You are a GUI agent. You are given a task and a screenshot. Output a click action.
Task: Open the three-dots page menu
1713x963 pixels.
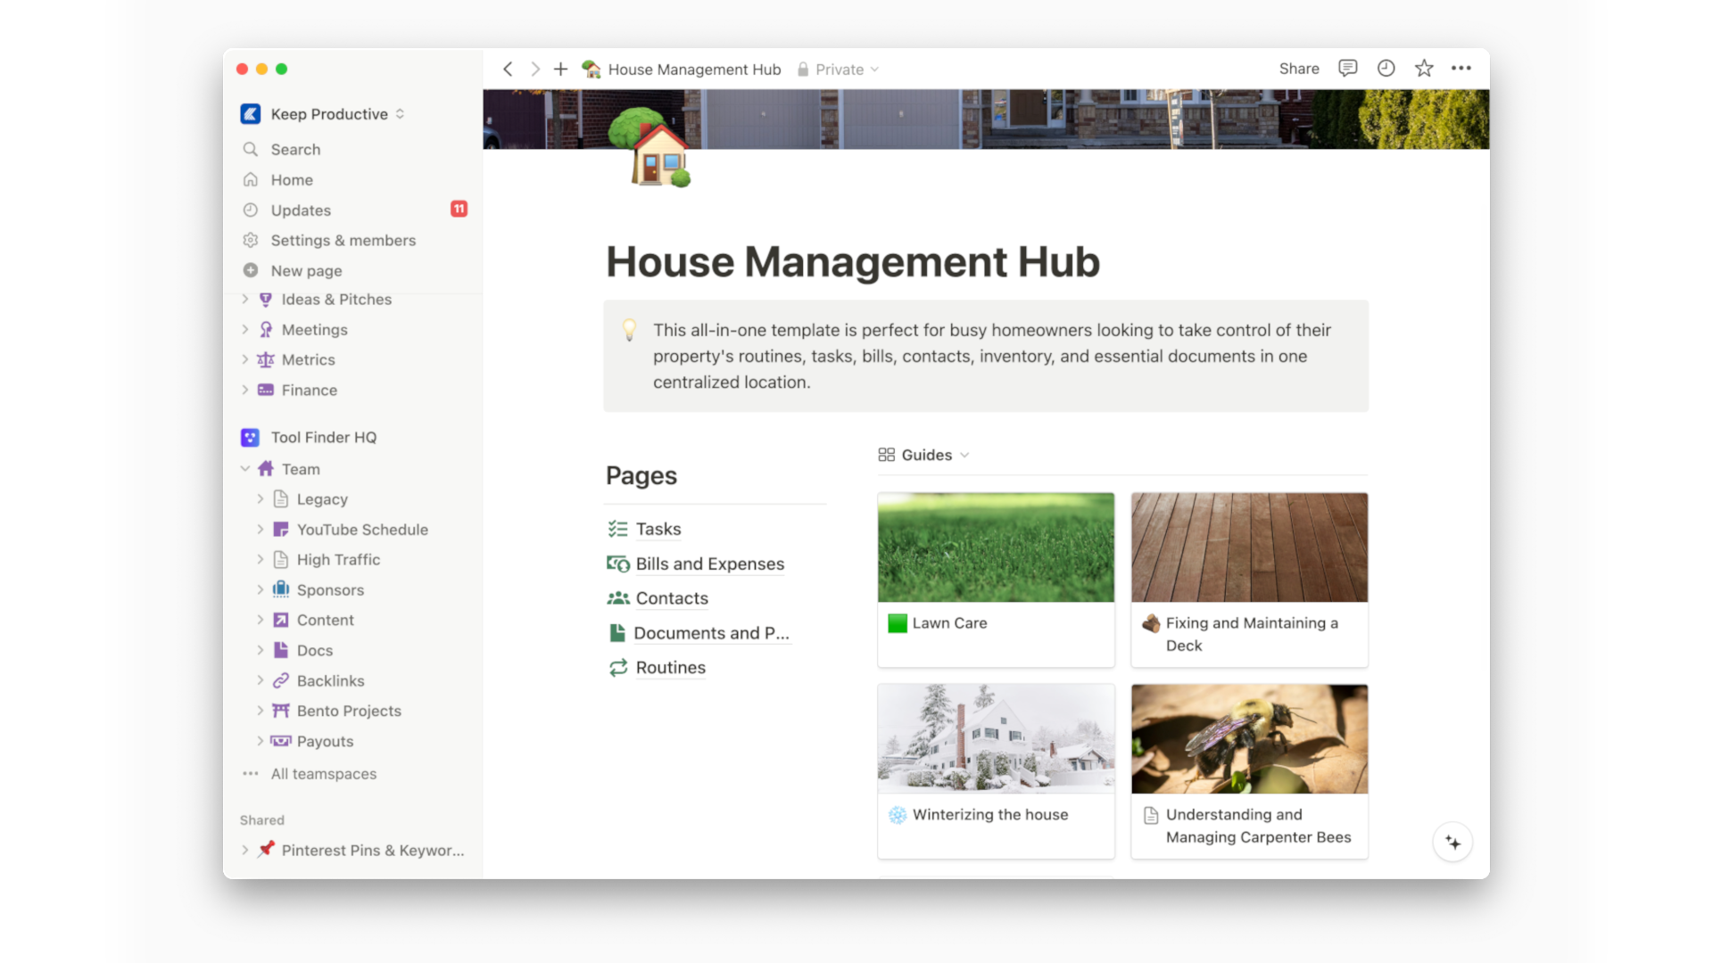tap(1461, 69)
